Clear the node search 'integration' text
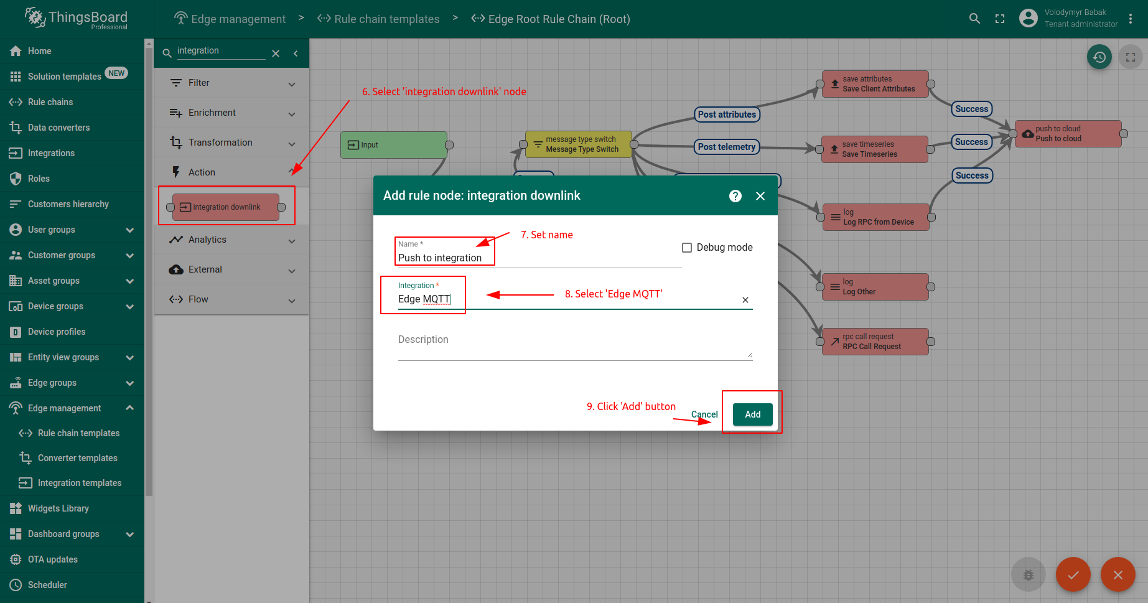This screenshot has width=1148, height=603. [276, 54]
